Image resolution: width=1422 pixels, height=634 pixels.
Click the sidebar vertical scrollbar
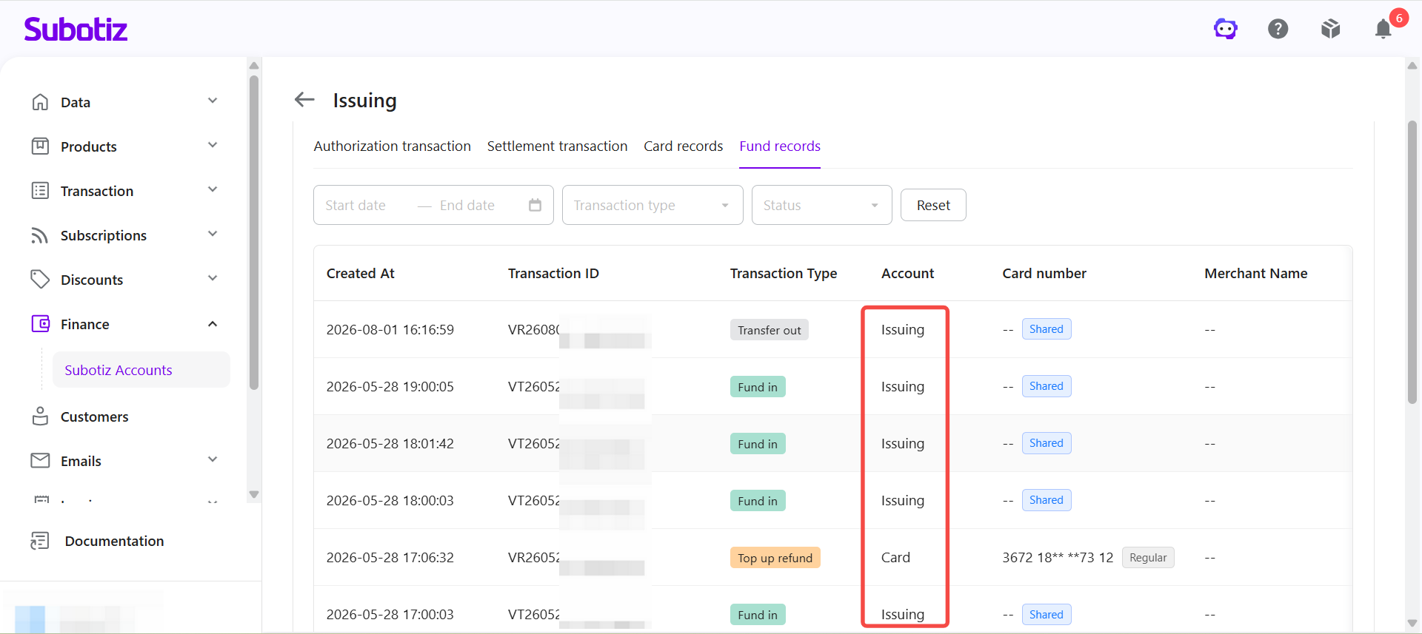tap(254, 233)
